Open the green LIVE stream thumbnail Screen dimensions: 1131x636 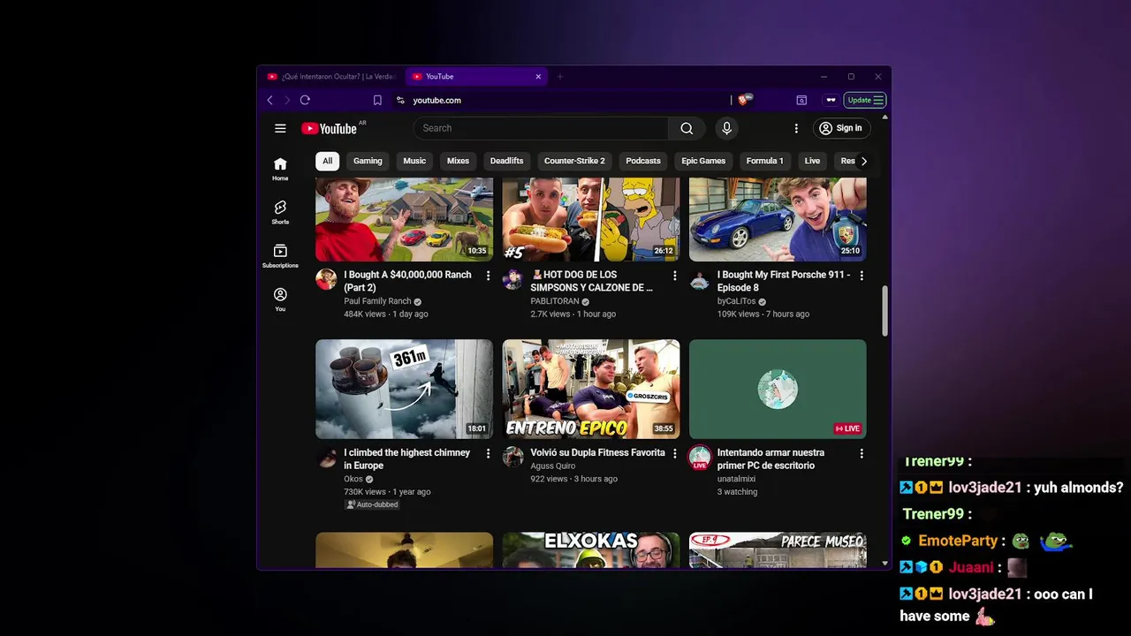[x=778, y=389]
